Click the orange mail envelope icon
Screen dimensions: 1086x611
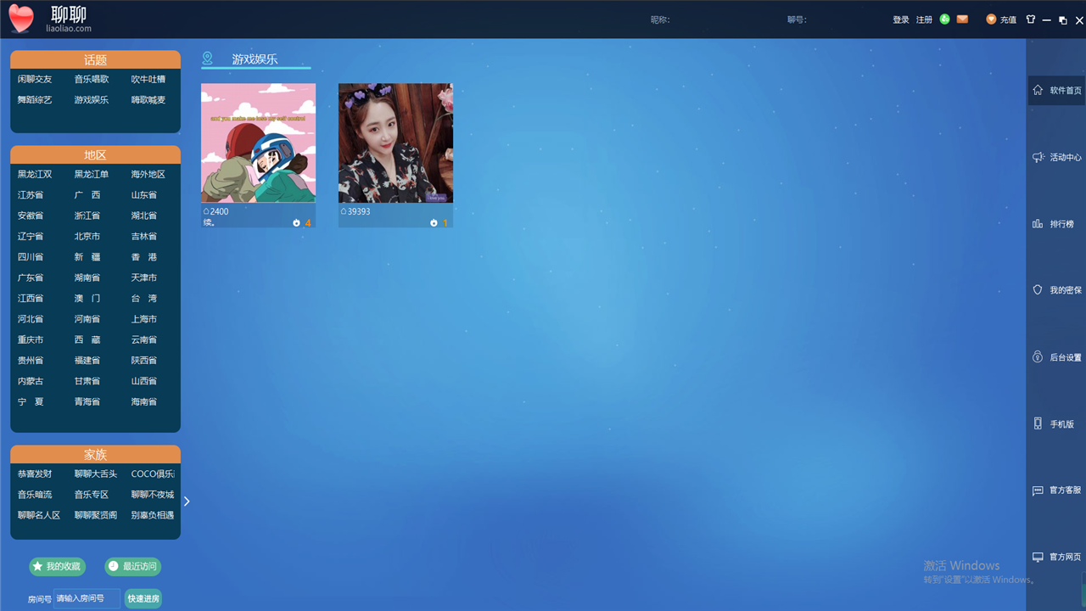pyautogui.click(x=962, y=20)
